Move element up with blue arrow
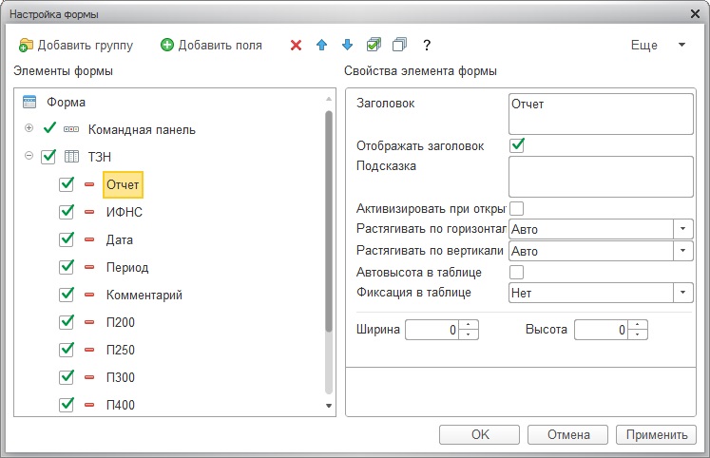 pyautogui.click(x=321, y=45)
